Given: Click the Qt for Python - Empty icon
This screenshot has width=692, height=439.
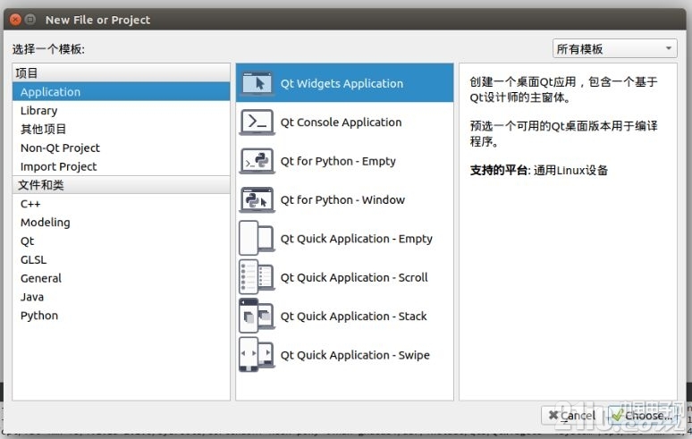Looking at the screenshot, I should pyautogui.click(x=257, y=161).
